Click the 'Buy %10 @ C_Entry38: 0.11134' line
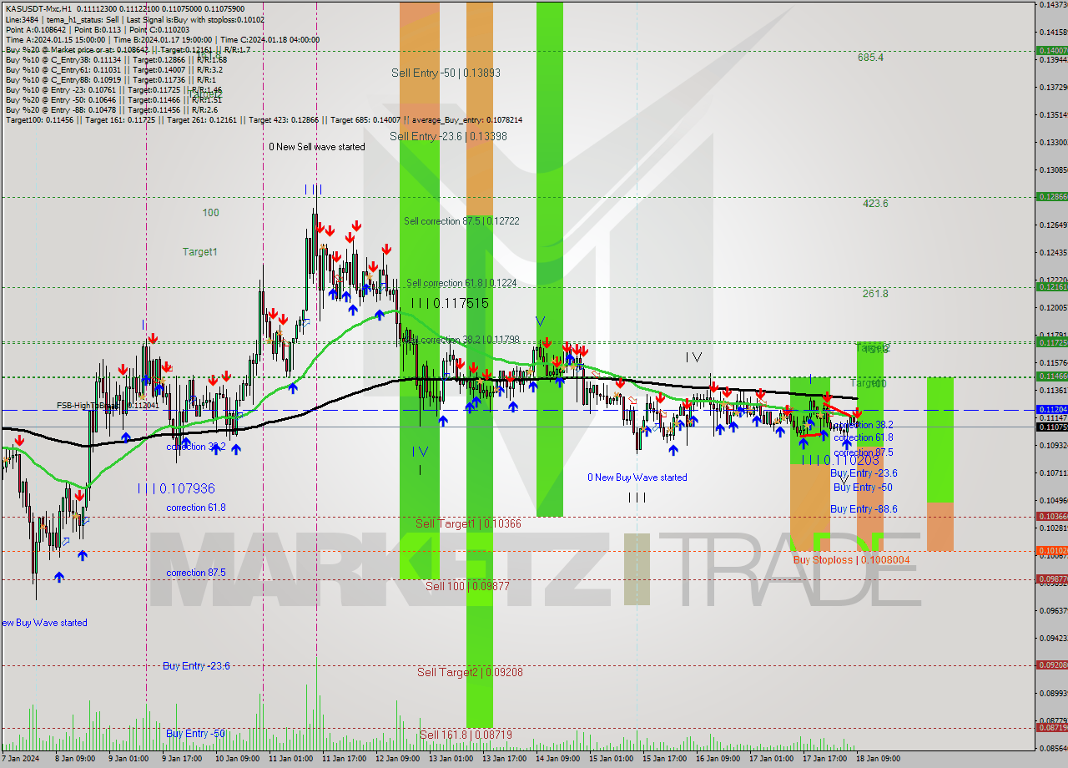Screen dimensions: 1068x768 116,59
